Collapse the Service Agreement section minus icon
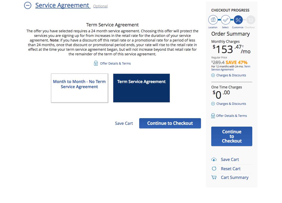 (x=28, y=5)
